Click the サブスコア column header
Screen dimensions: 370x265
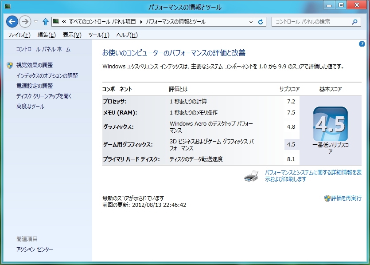pos(289,89)
